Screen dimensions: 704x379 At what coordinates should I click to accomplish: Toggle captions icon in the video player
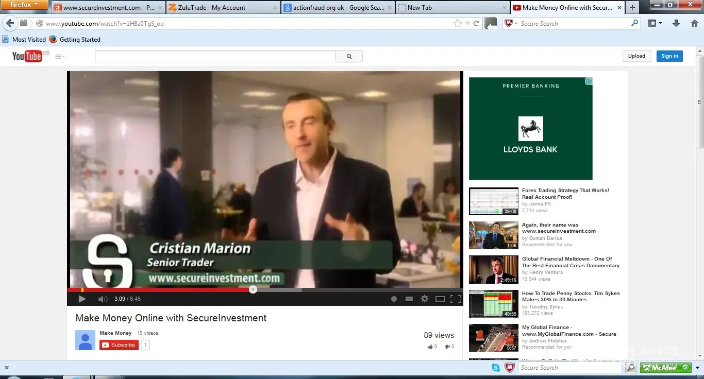click(409, 299)
